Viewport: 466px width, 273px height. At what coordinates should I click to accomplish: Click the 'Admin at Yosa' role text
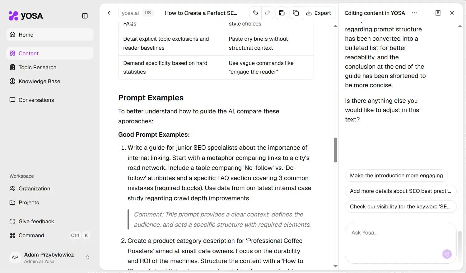(39, 262)
